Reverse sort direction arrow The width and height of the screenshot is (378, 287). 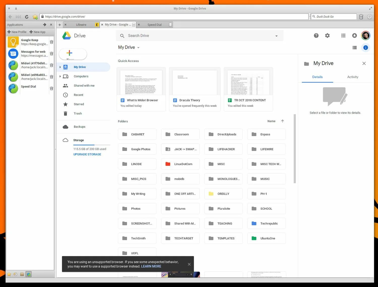pyautogui.click(x=282, y=121)
